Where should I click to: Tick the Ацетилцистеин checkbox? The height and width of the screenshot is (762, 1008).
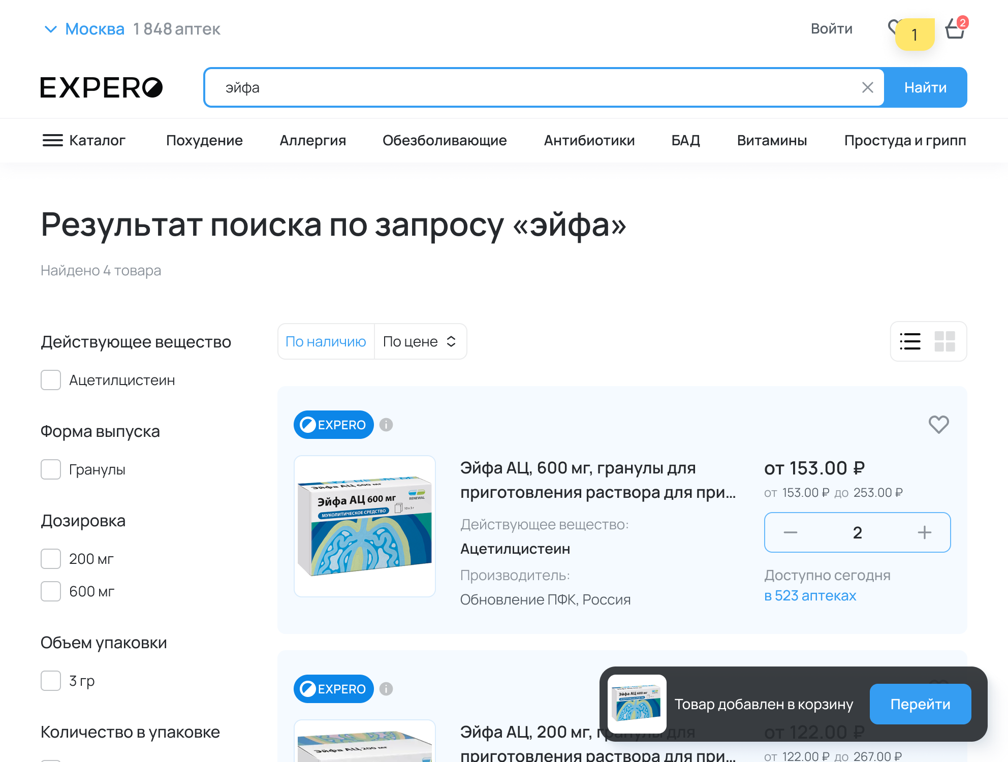51,380
